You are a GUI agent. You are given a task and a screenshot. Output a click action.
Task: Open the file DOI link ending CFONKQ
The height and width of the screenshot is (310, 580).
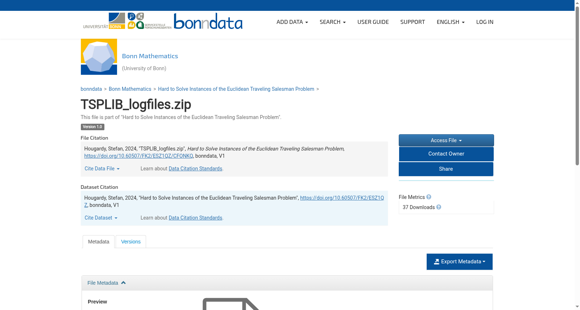click(x=139, y=156)
